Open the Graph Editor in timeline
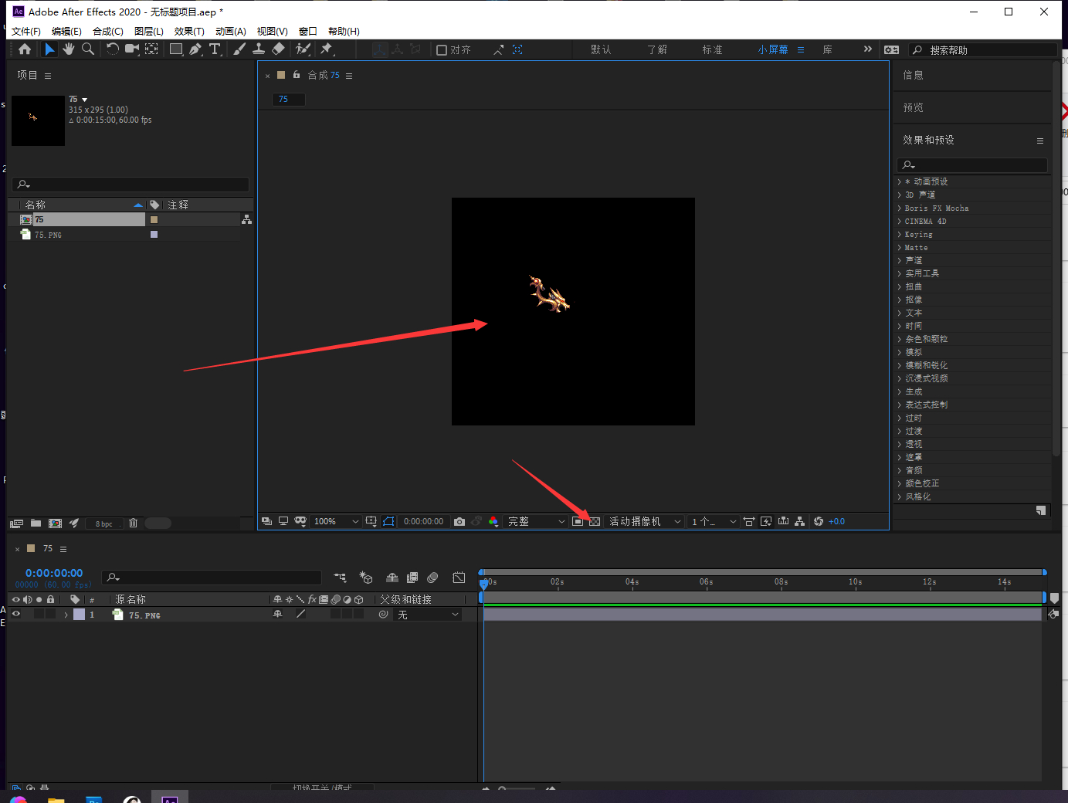 pos(459,578)
